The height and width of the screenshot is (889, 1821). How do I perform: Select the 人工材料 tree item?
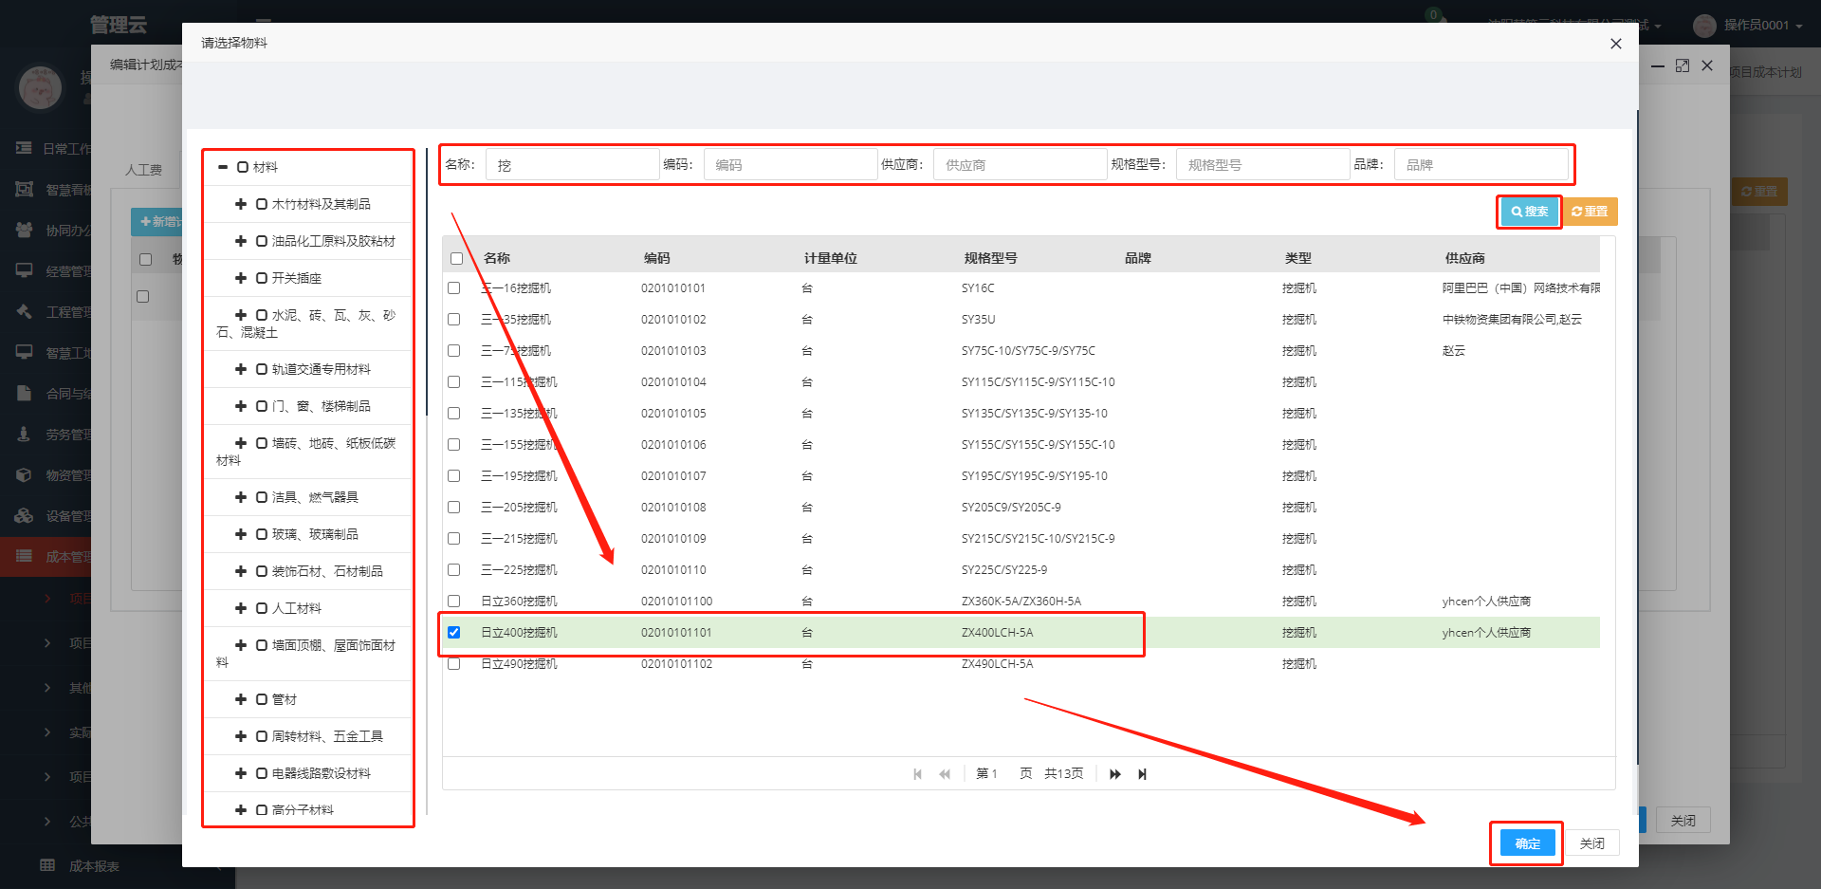297,608
